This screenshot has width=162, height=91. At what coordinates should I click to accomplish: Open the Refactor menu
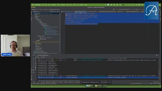(x=63, y=5)
